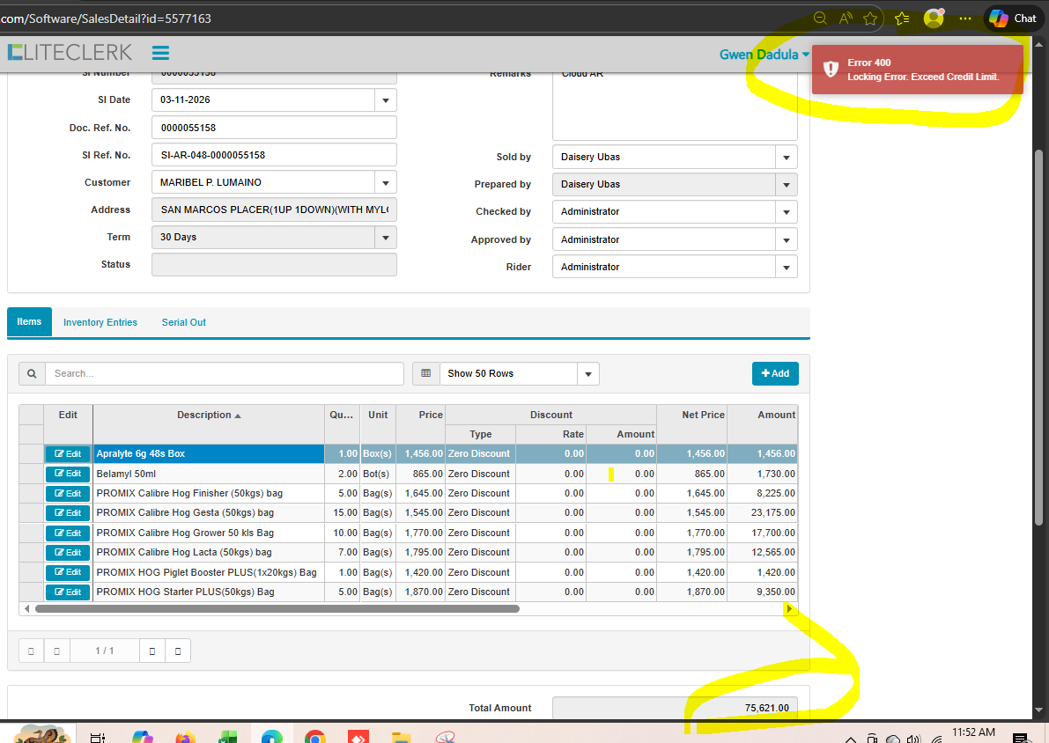Click the Add item button
1049x743 pixels.
pyautogui.click(x=774, y=373)
